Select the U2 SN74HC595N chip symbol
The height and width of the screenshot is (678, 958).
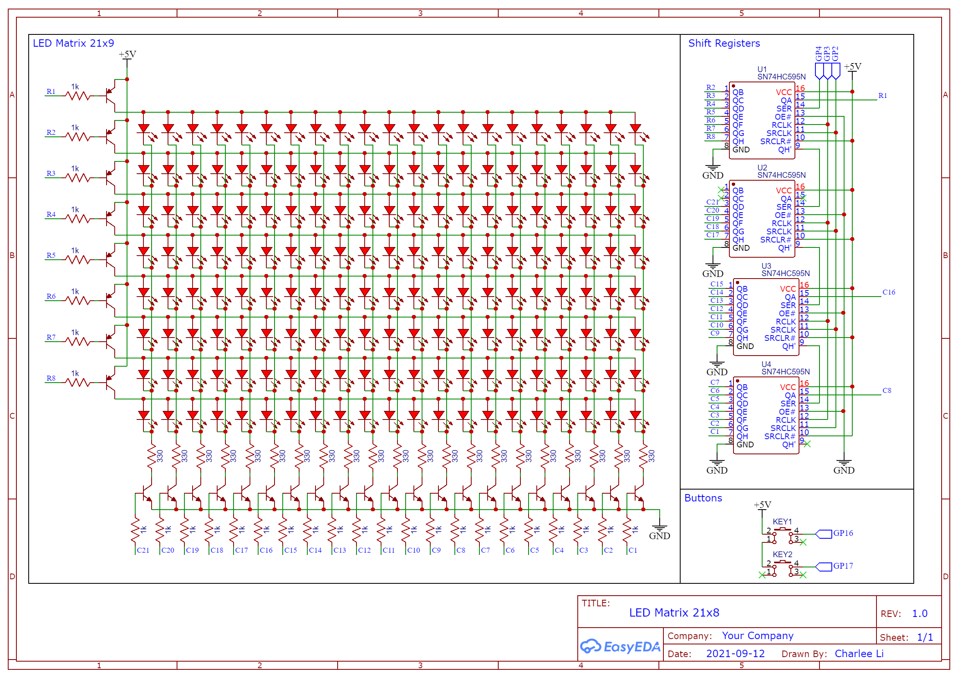pos(761,219)
